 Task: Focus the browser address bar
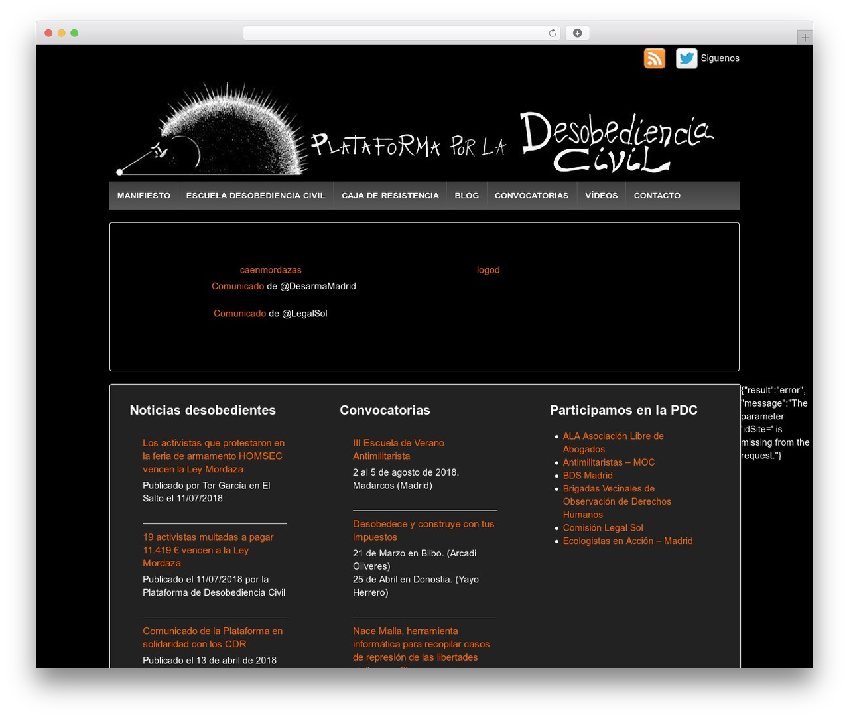pos(401,33)
